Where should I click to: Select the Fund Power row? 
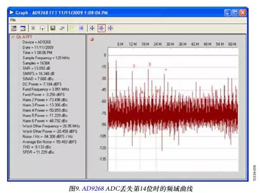pyautogui.click(x=43, y=95)
